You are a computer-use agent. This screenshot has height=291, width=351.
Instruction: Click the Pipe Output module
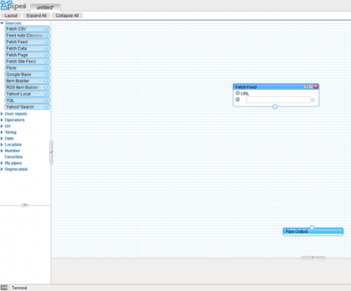(x=313, y=232)
